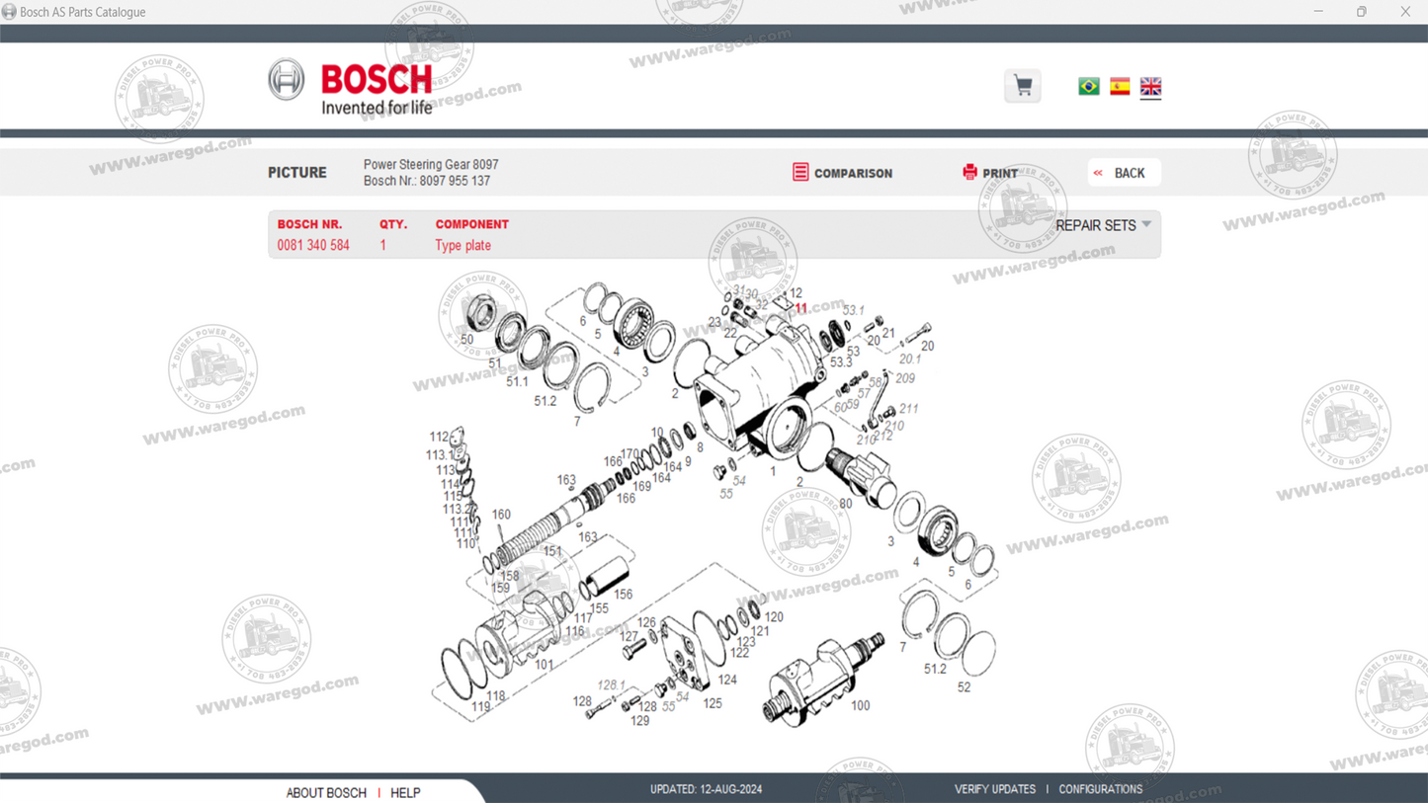Click part label 51.1 in the diagram
The width and height of the screenshot is (1428, 803).
(517, 381)
